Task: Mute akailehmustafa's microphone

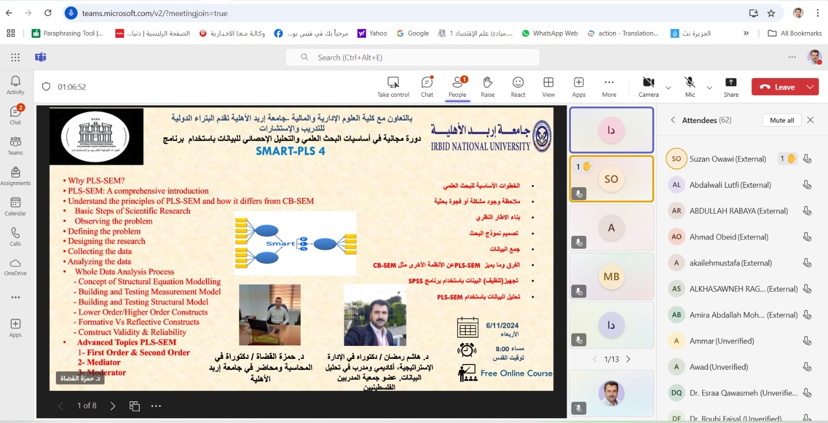Action: (807, 263)
